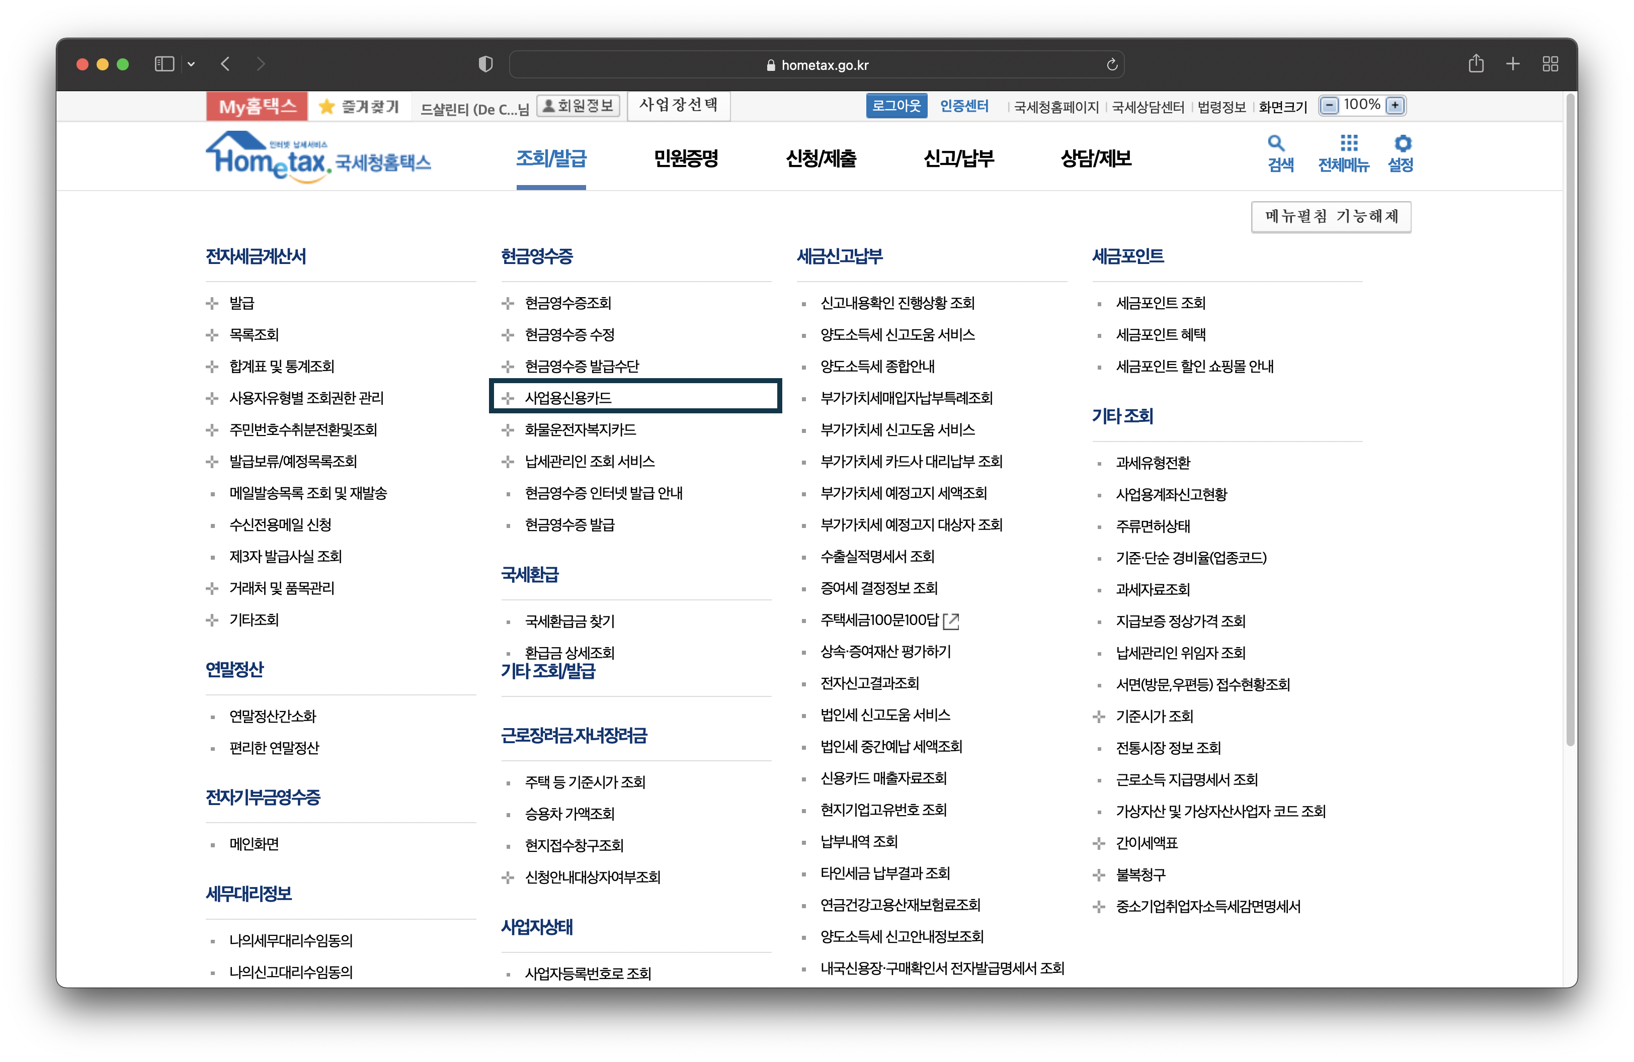Image resolution: width=1634 pixels, height=1062 pixels.
Task: Click the 즐겨찾기 star icon
Action: click(328, 106)
